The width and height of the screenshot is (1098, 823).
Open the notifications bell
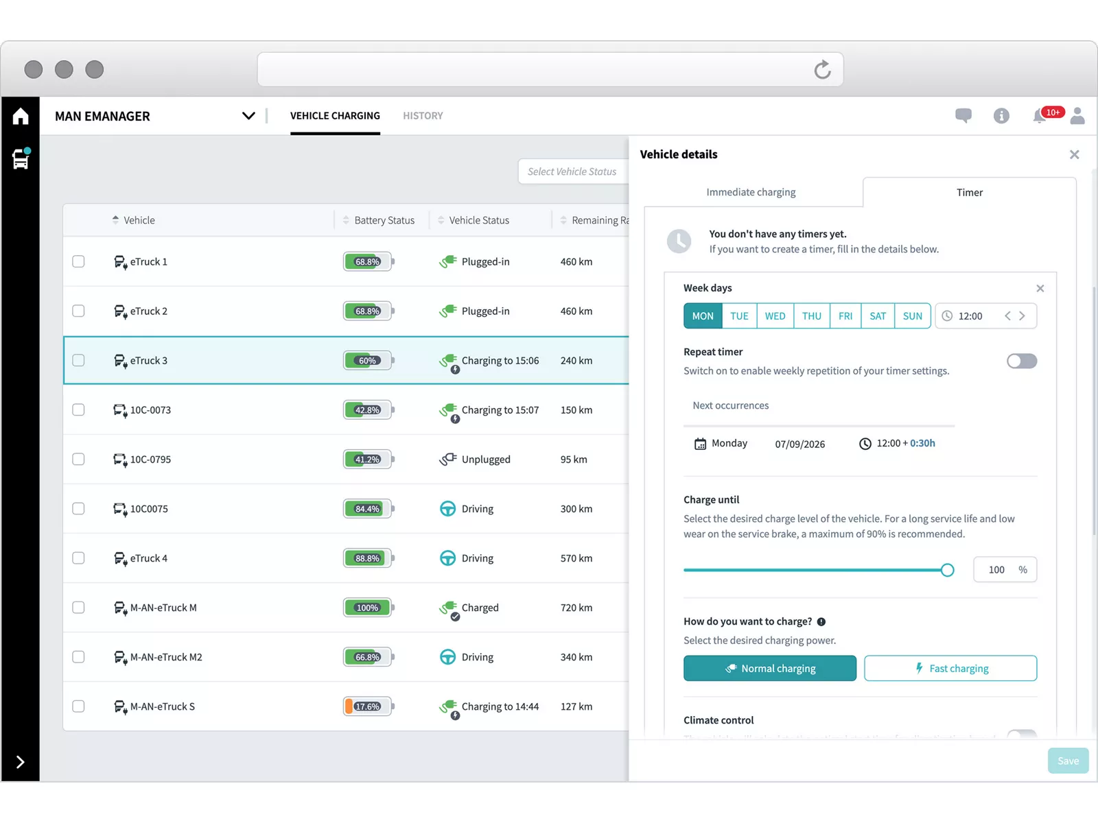pyautogui.click(x=1040, y=117)
